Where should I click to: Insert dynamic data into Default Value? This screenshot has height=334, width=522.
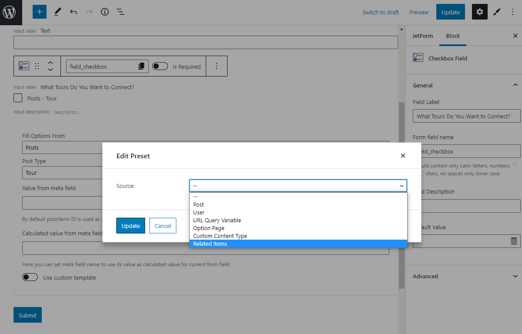[513, 241]
